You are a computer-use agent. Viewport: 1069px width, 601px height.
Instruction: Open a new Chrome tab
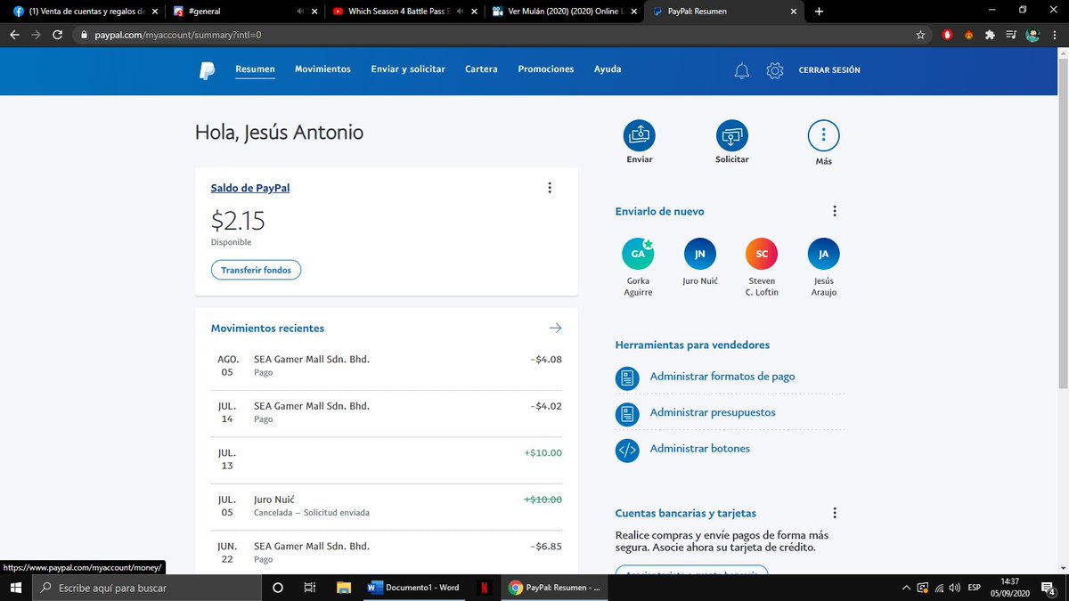820,12
